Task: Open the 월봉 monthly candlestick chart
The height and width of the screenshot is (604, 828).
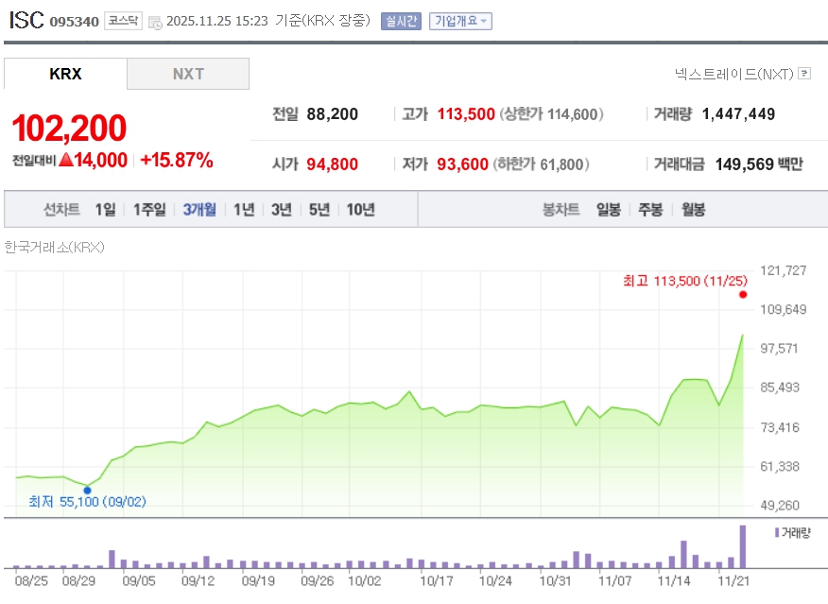Action: pos(693,210)
